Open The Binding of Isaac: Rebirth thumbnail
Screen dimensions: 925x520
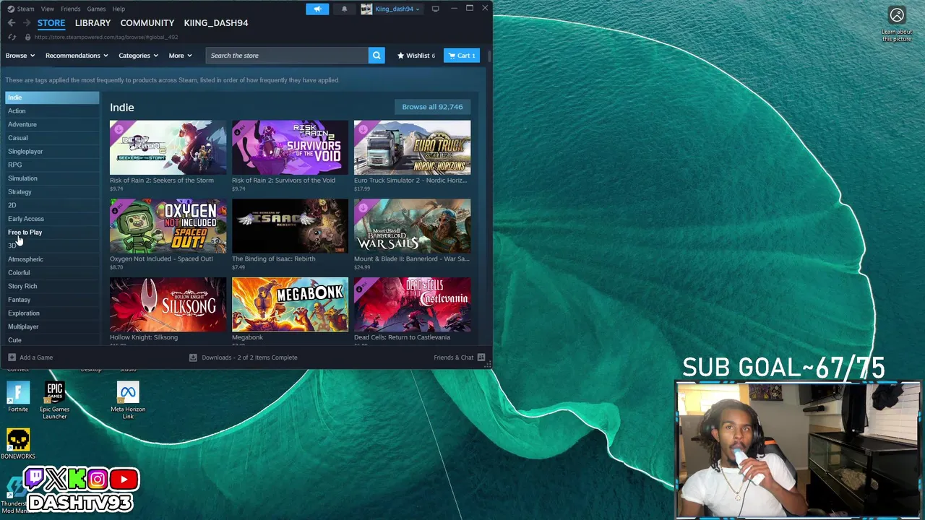click(290, 226)
